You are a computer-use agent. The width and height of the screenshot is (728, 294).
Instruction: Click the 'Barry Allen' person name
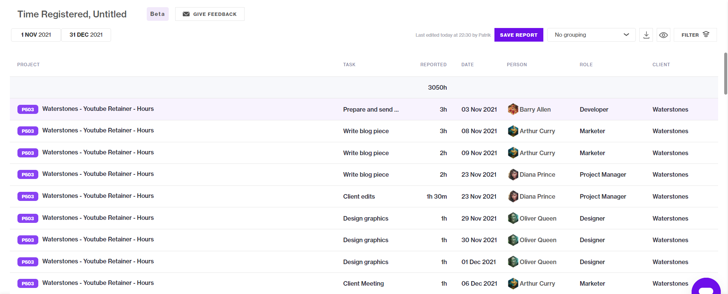pos(535,109)
